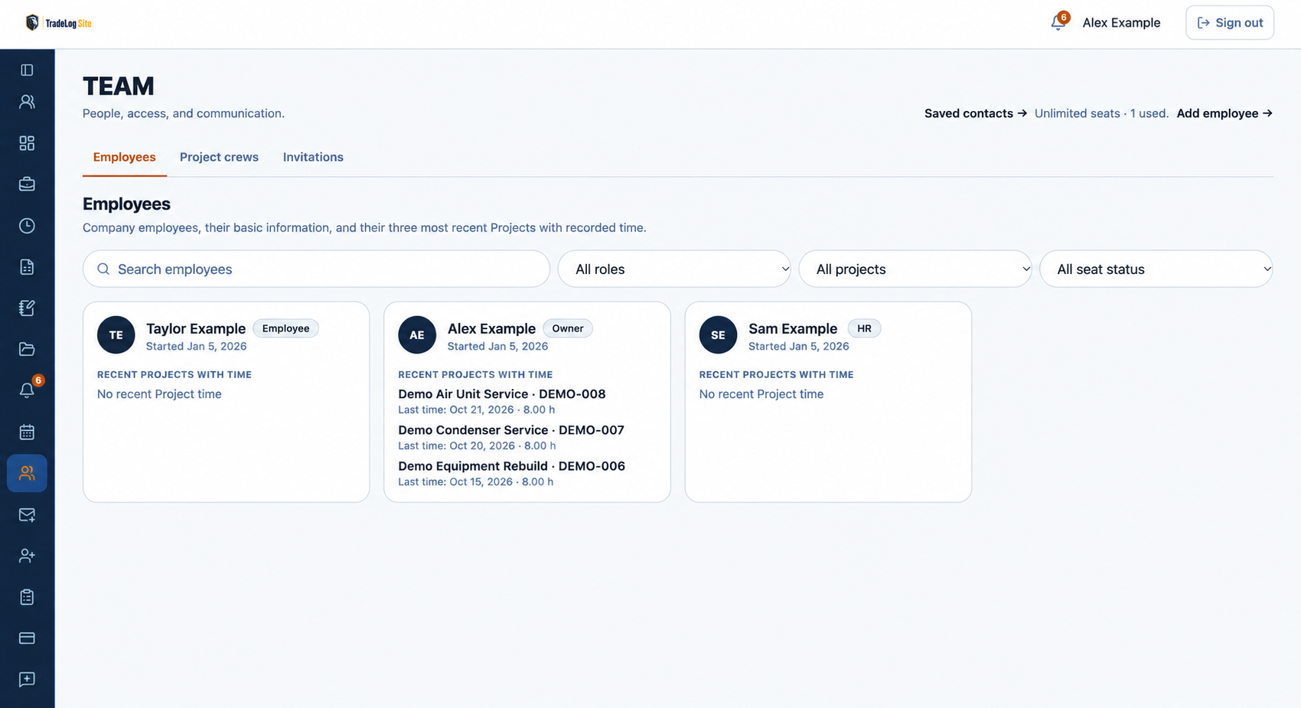
Task: Open the dashboard grid icon in sidebar
Action: [x=27, y=143]
